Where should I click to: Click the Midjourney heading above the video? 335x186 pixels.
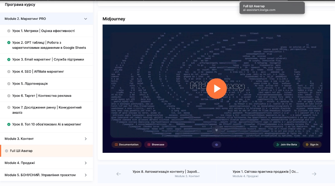tap(114, 19)
